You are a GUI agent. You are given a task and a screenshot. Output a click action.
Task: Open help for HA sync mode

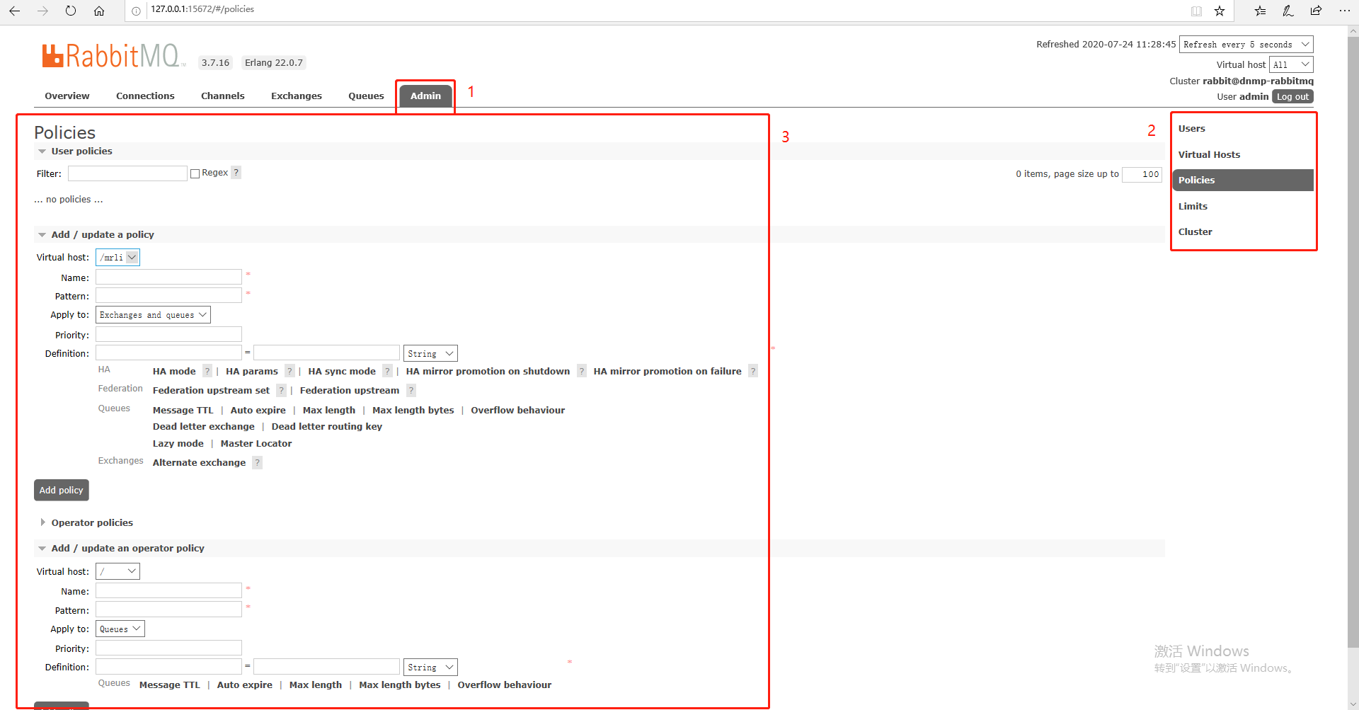pyautogui.click(x=387, y=371)
